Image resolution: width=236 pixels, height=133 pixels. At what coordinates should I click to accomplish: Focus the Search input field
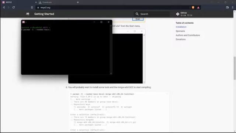click(x=152, y=14)
